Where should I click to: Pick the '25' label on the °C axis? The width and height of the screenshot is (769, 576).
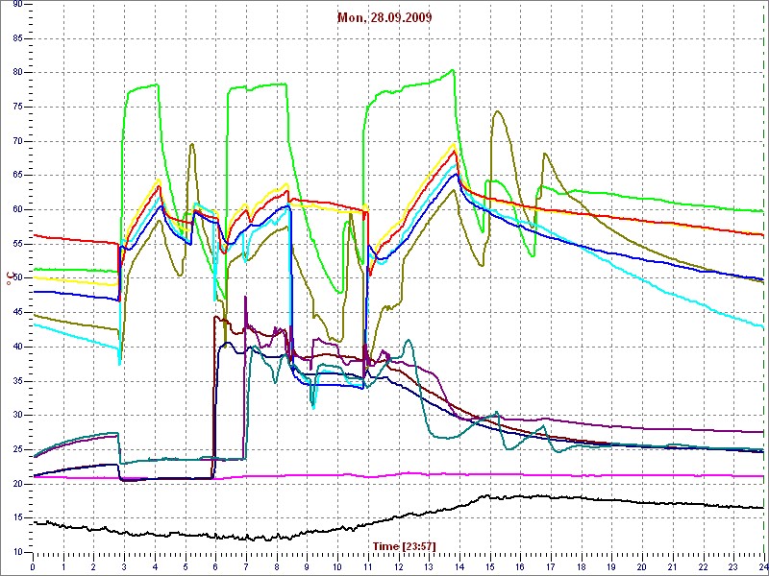[x=16, y=449]
